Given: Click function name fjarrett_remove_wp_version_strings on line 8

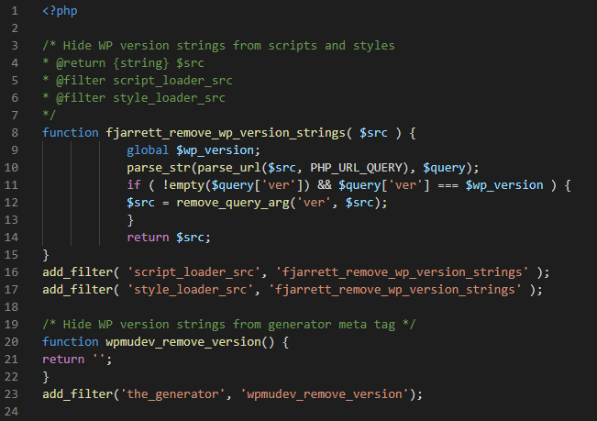Looking at the screenshot, I should point(226,133).
